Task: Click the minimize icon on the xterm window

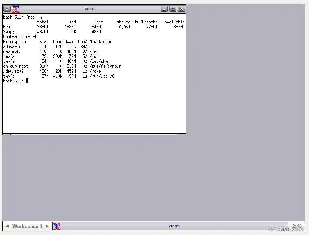Action: [164, 8]
